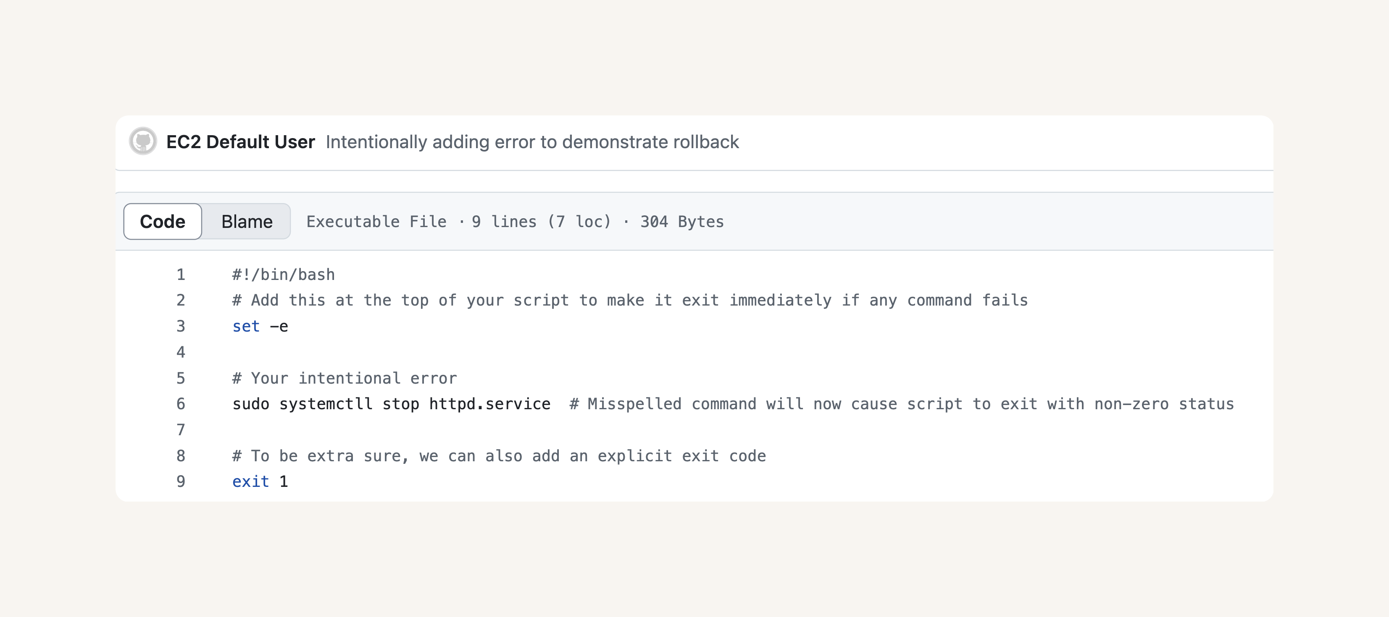This screenshot has width=1389, height=617.
Task: Open EC2 Default User author link
Action: (240, 142)
